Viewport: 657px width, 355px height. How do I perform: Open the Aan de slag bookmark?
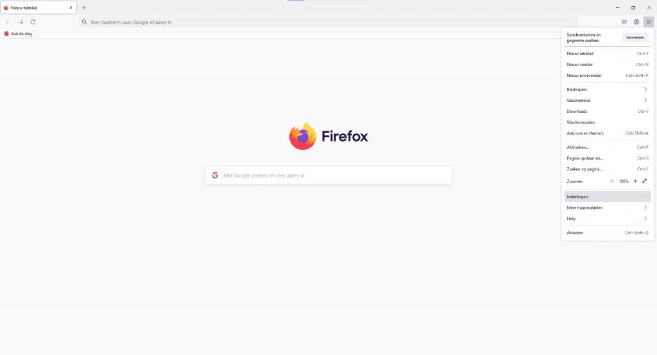point(18,34)
